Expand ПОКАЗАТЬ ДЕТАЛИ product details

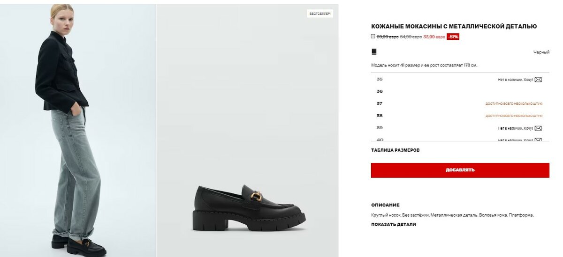click(393, 224)
